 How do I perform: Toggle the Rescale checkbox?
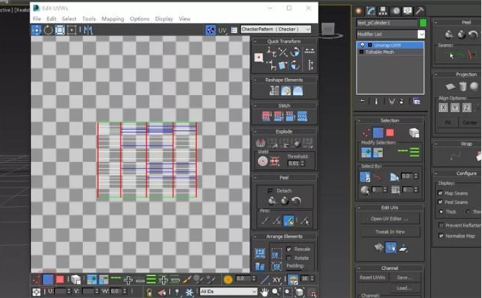click(288, 249)
